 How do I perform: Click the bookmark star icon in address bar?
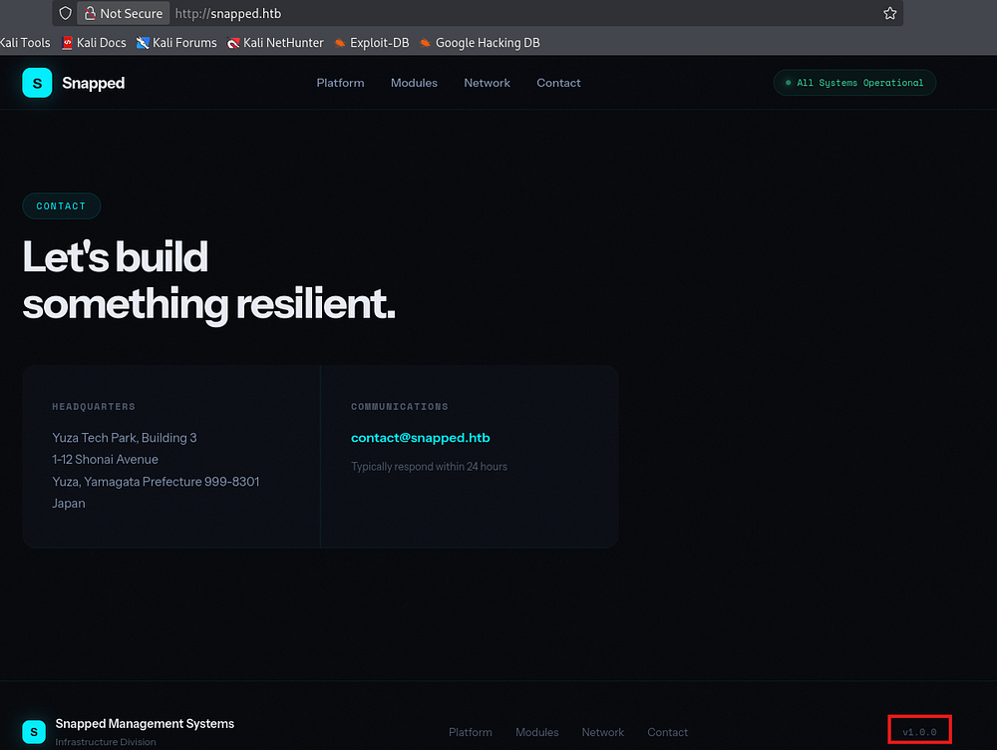click(889, 14)
